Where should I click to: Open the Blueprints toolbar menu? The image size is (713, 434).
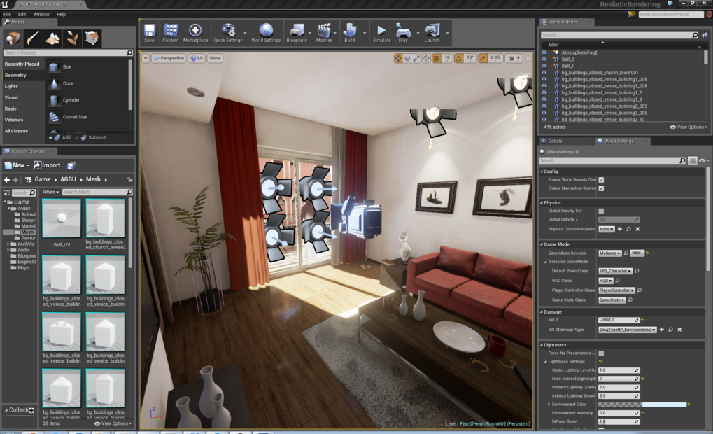(x=296, y=31)
